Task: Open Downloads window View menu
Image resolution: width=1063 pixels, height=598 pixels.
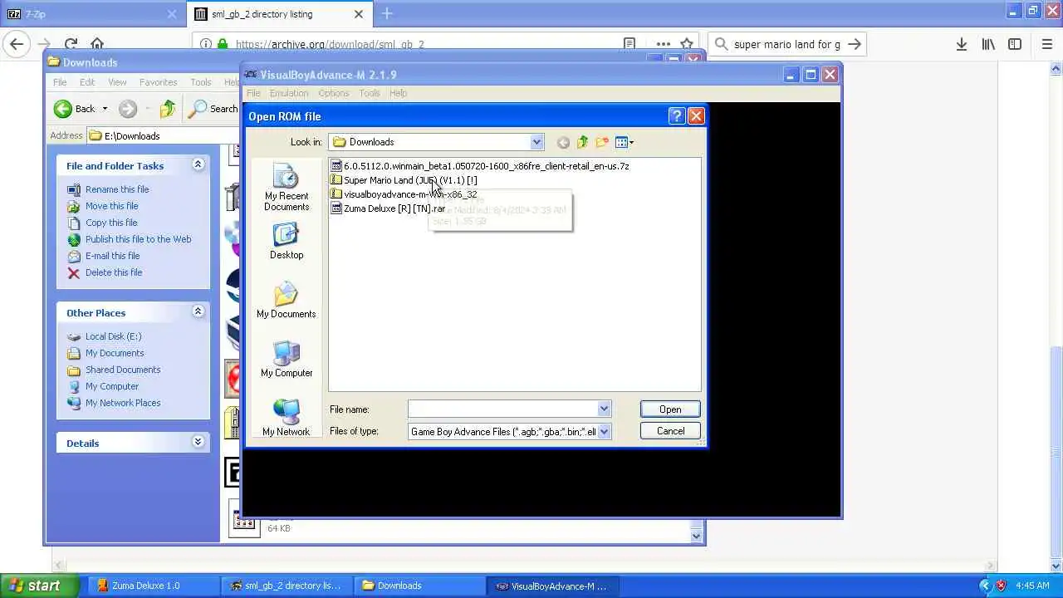Action: coord(117,82)
